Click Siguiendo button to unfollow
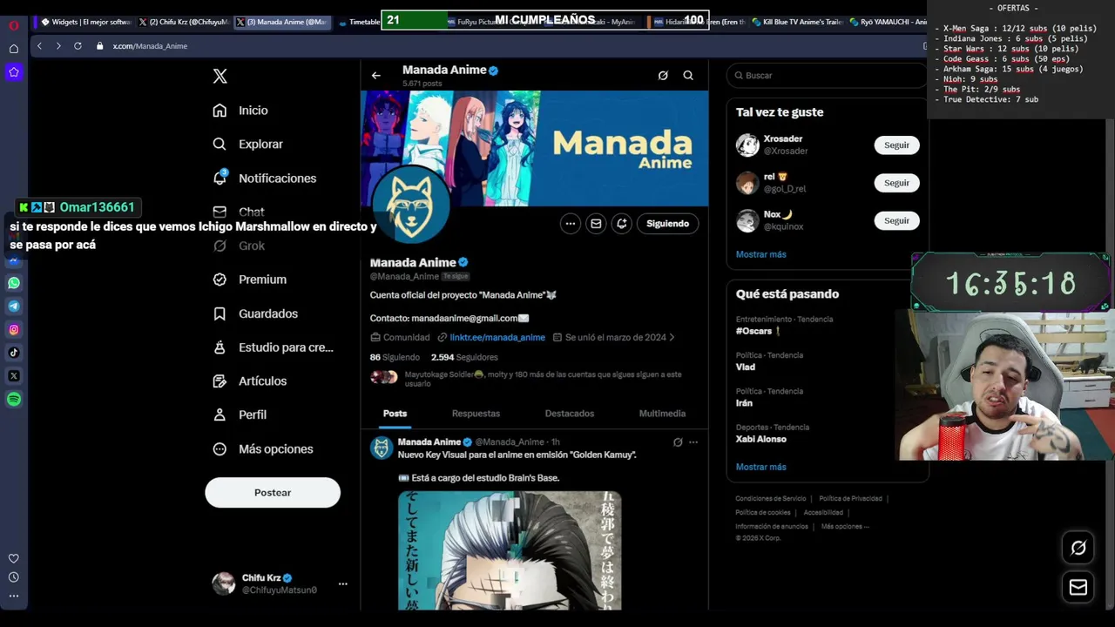This screenshot has height=627, width=1115. coord(668,224)
